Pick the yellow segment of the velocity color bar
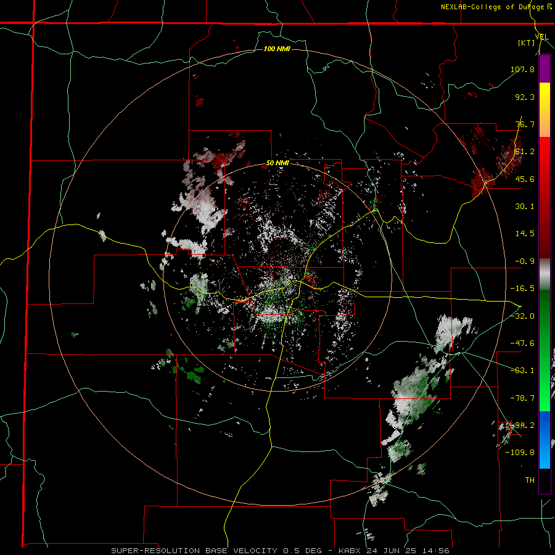555x555 pixels. point(545,110)
